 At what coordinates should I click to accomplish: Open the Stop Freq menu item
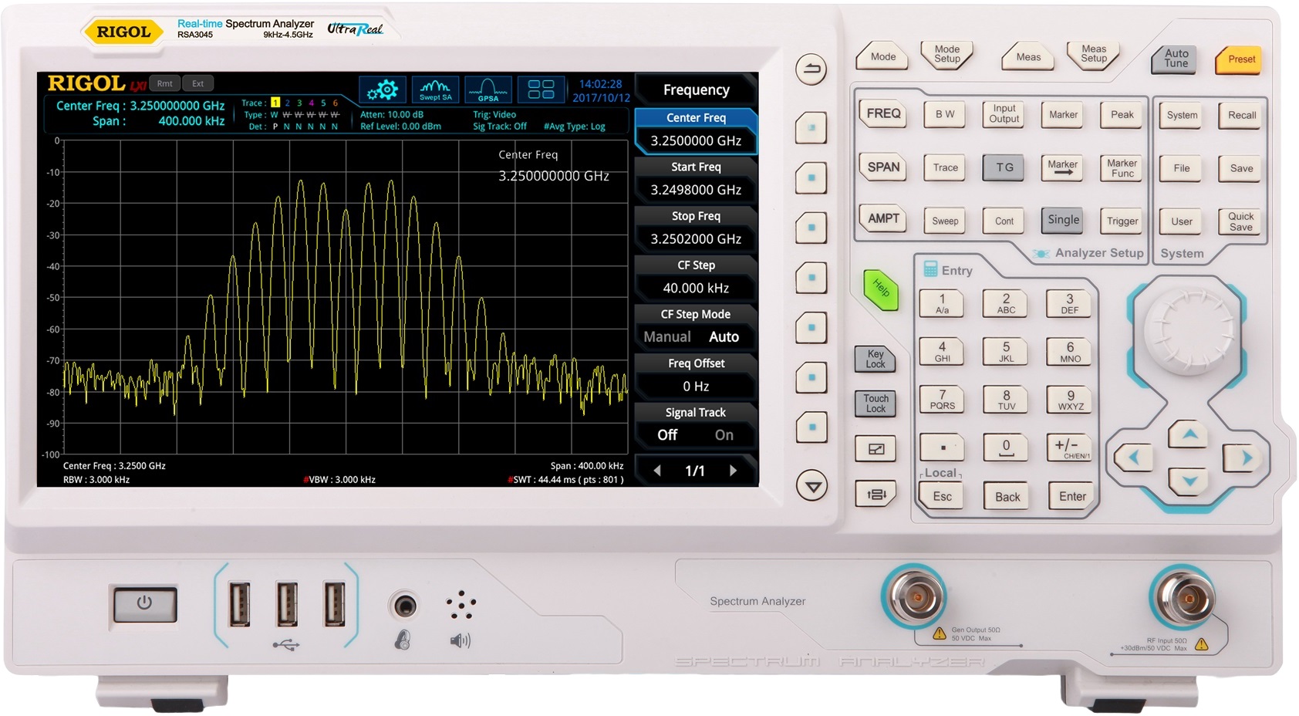[x=696, y=228]
